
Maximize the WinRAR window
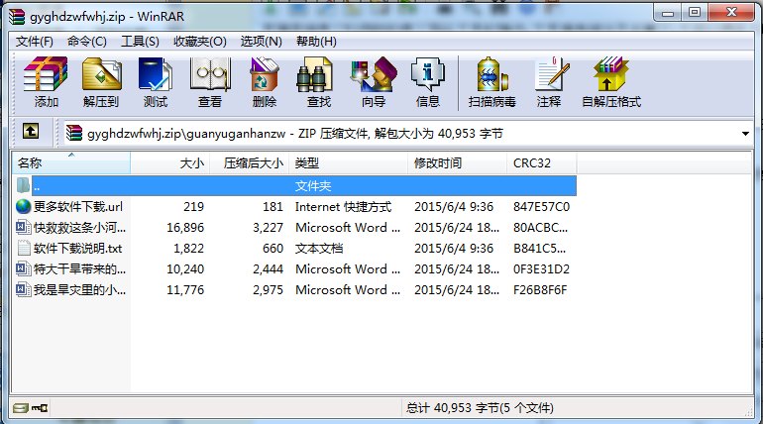pos(695,13)
